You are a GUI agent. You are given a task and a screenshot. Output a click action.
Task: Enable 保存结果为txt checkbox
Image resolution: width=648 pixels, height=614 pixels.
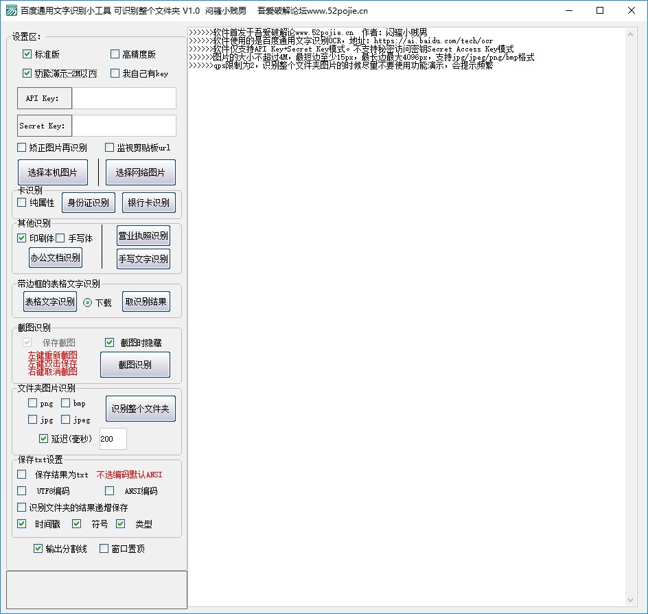tap(21, 475)
